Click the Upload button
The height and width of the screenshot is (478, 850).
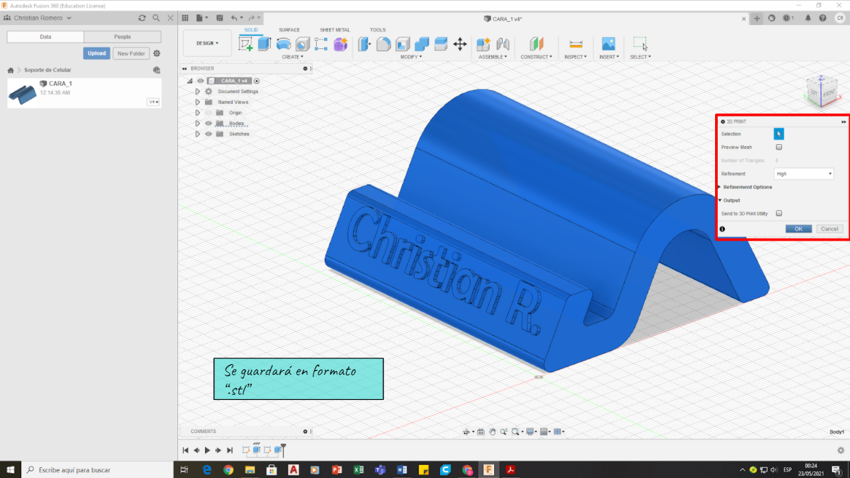[x=97, y=54]
